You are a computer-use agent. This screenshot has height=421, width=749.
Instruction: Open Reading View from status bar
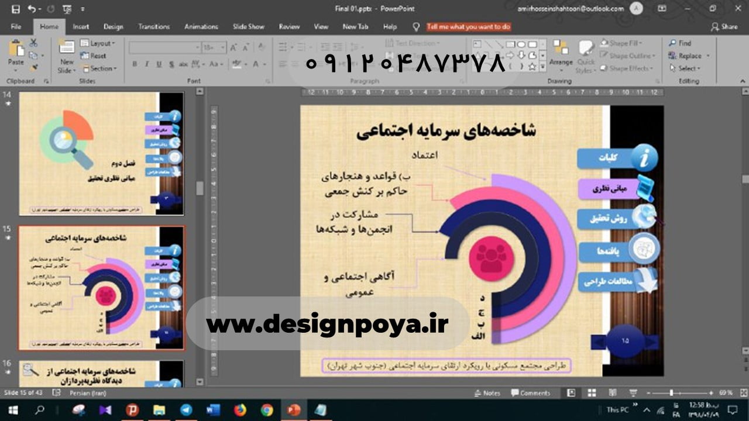pyautogui.click(x=612, y=393)
